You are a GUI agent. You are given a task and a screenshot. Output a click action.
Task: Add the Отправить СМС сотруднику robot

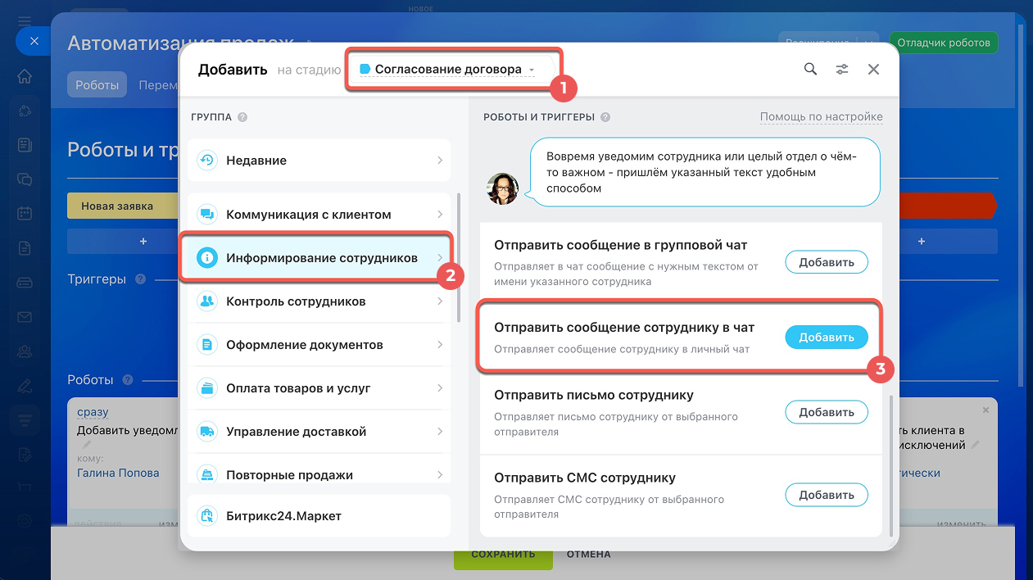pyautogui.click(x=826, y=495)
